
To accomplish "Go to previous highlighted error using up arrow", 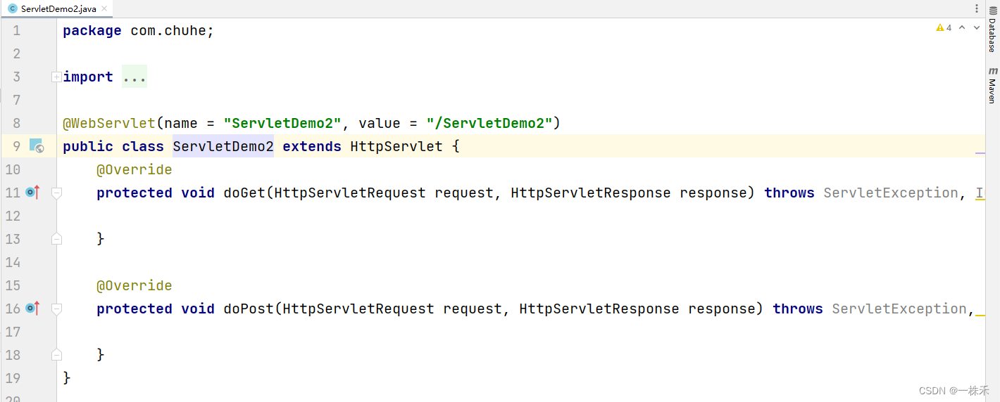I will pos(963,28).
